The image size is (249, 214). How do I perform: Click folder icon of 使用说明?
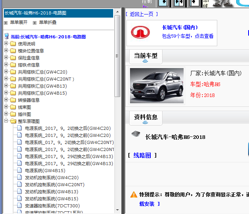click(x=13, y=44)
